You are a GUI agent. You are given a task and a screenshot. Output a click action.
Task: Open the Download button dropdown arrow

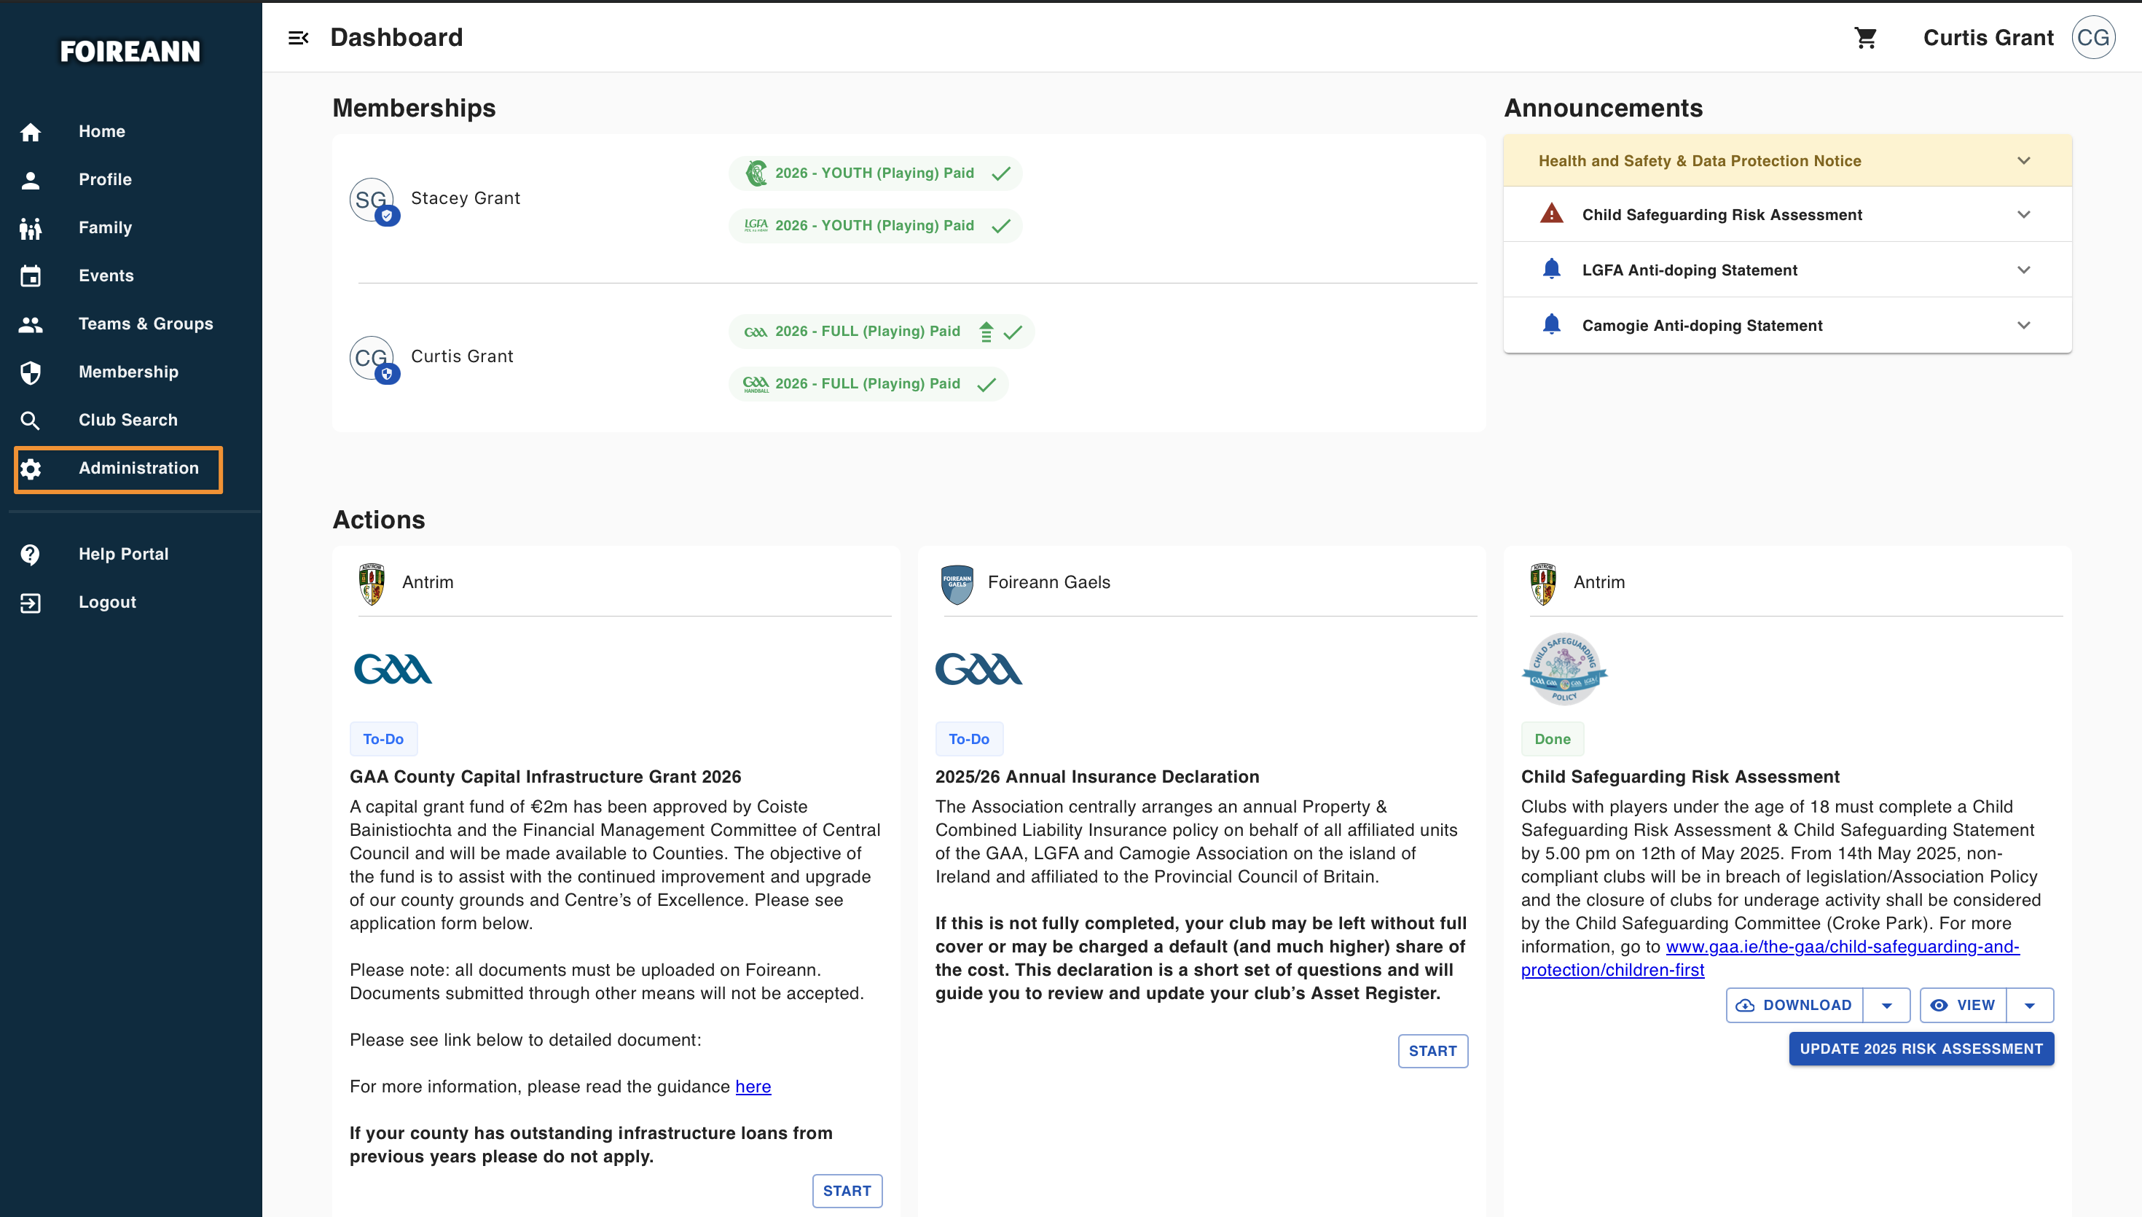click(1887, 1006)
